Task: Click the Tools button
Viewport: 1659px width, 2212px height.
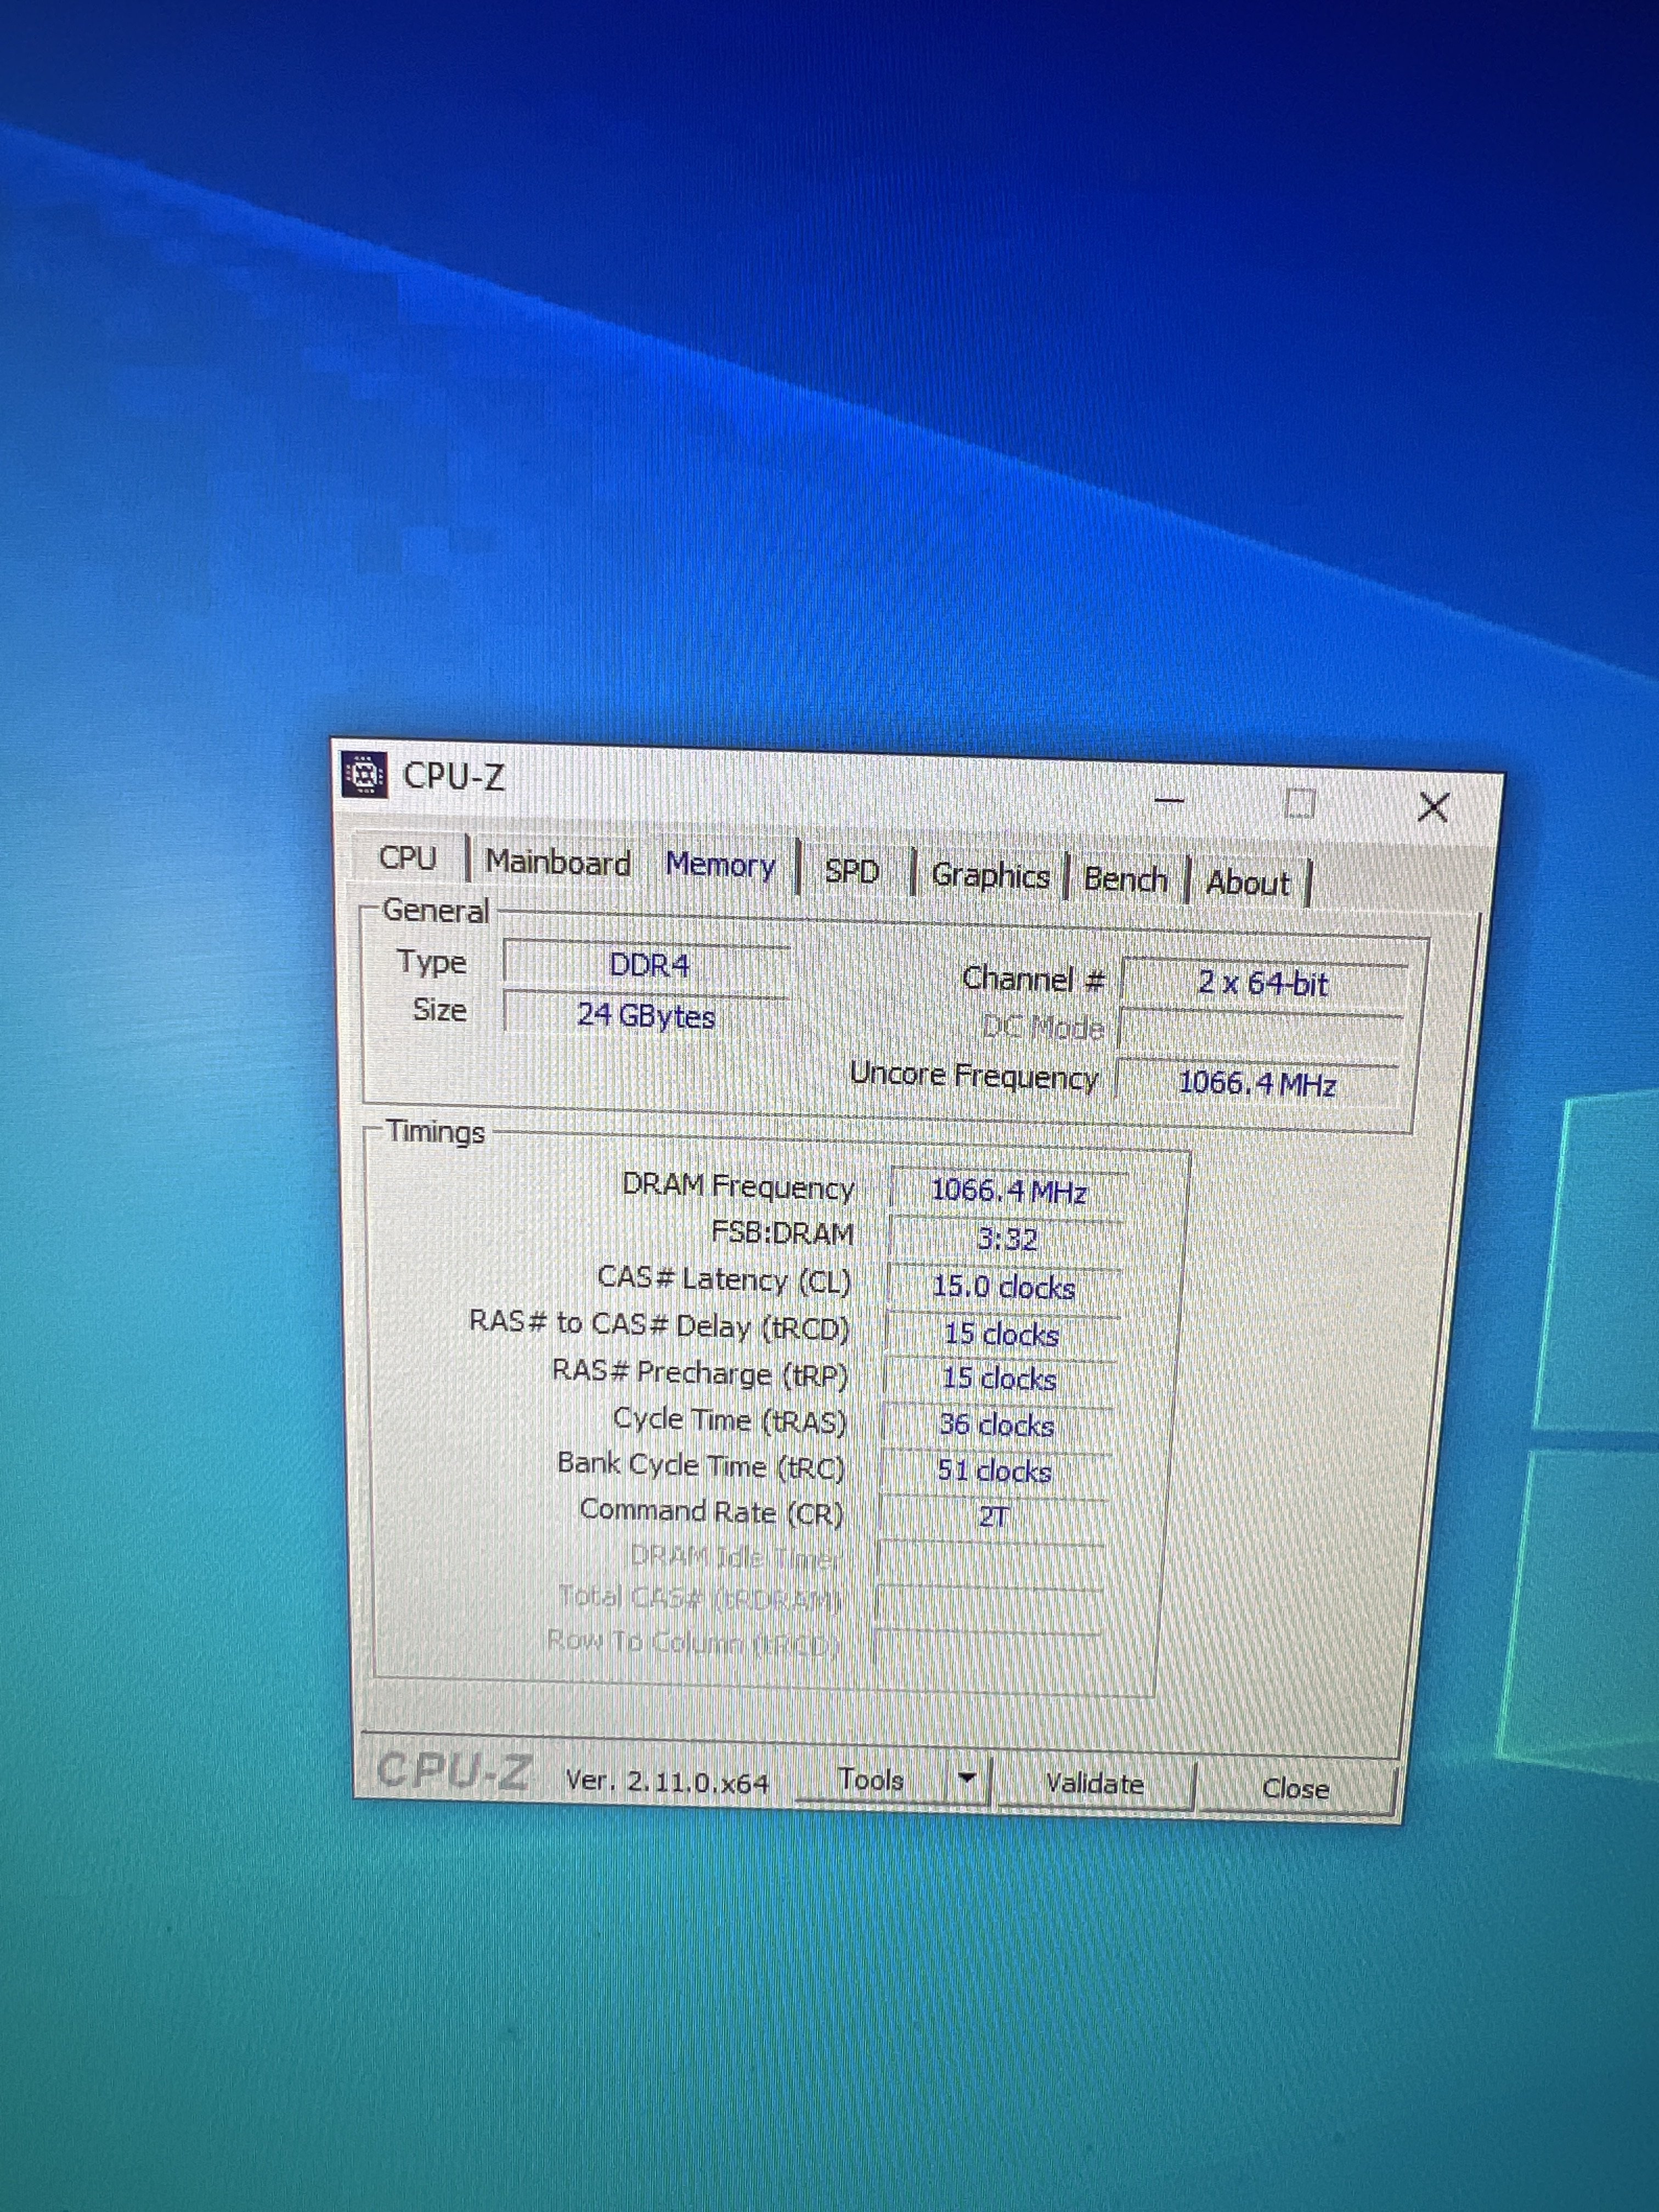Action: (x=870, y=1780)
